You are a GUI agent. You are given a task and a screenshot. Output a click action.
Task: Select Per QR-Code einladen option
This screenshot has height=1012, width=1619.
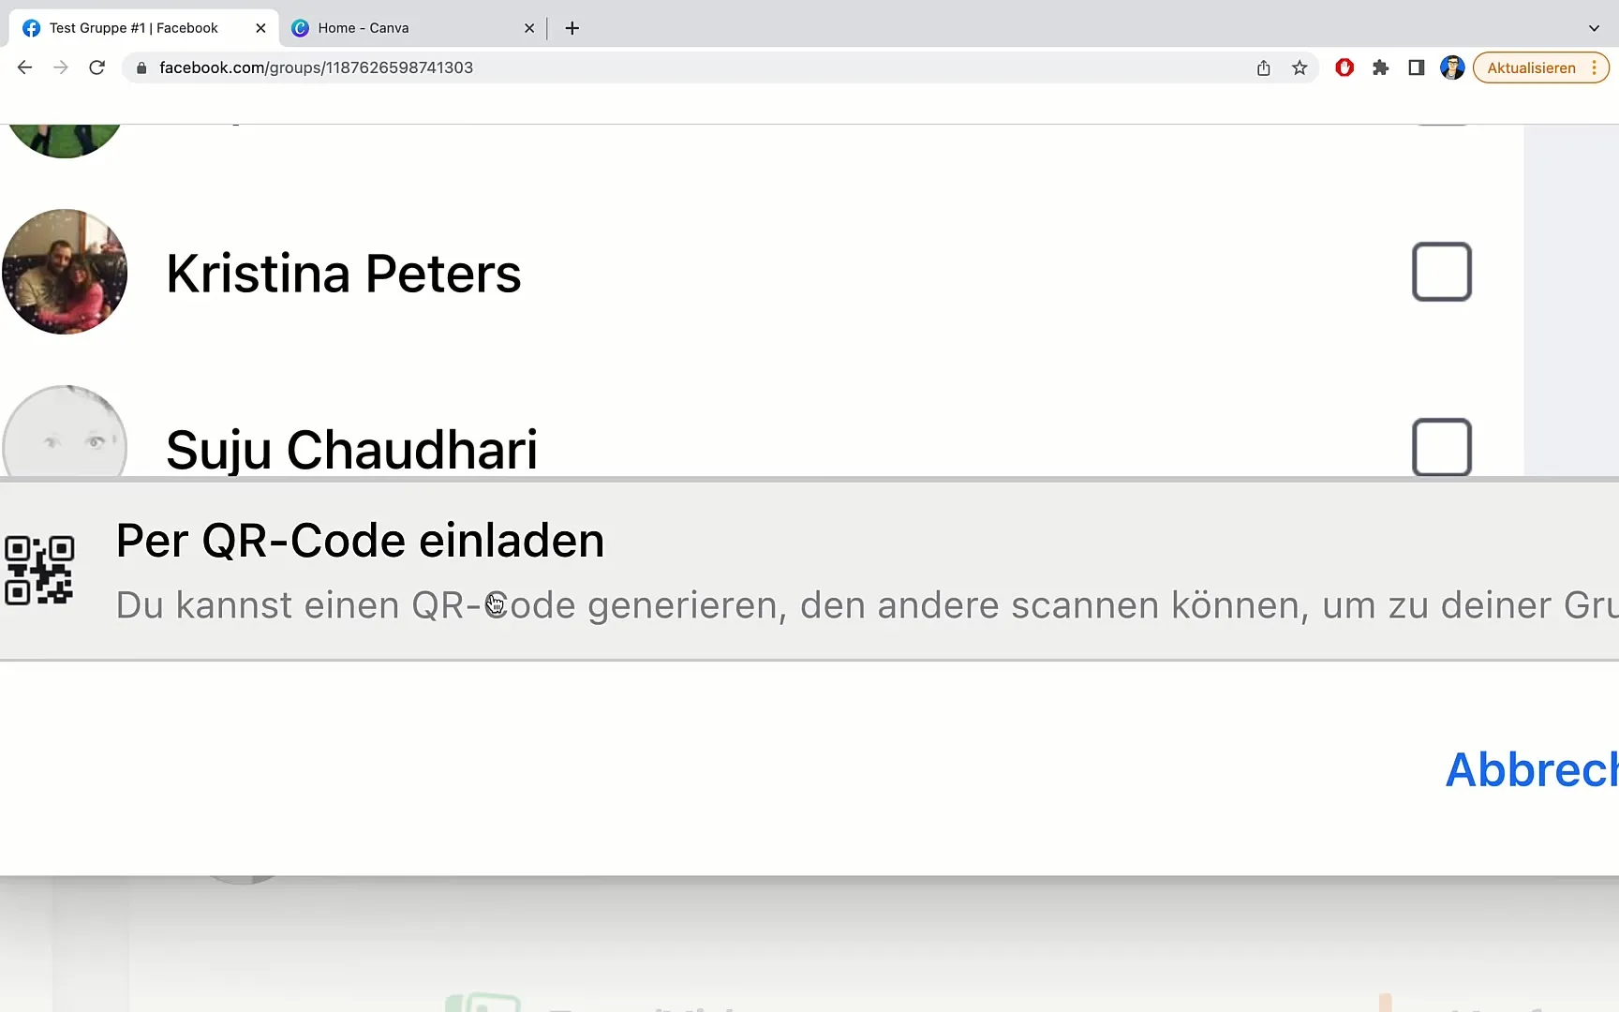(809, 570)
